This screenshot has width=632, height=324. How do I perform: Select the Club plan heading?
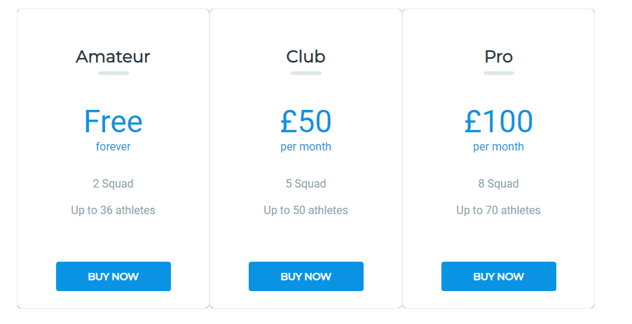[306, 57]
